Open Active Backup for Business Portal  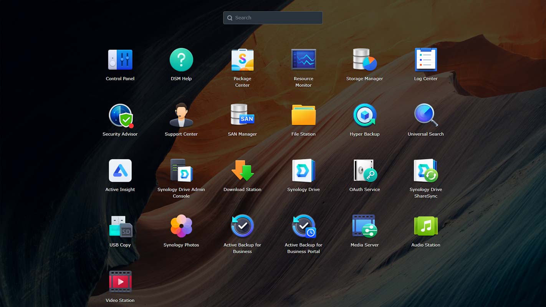pyautogui.click(x=303, y=226)
